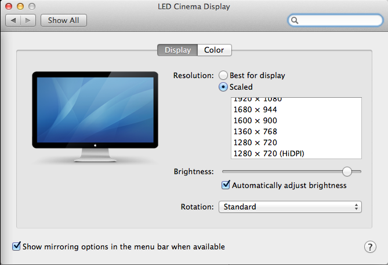The width and height of the screenshot is (388, 265).
Task: Toggle Automatically adjust brightness checkbox
Action: coord(226,185)
